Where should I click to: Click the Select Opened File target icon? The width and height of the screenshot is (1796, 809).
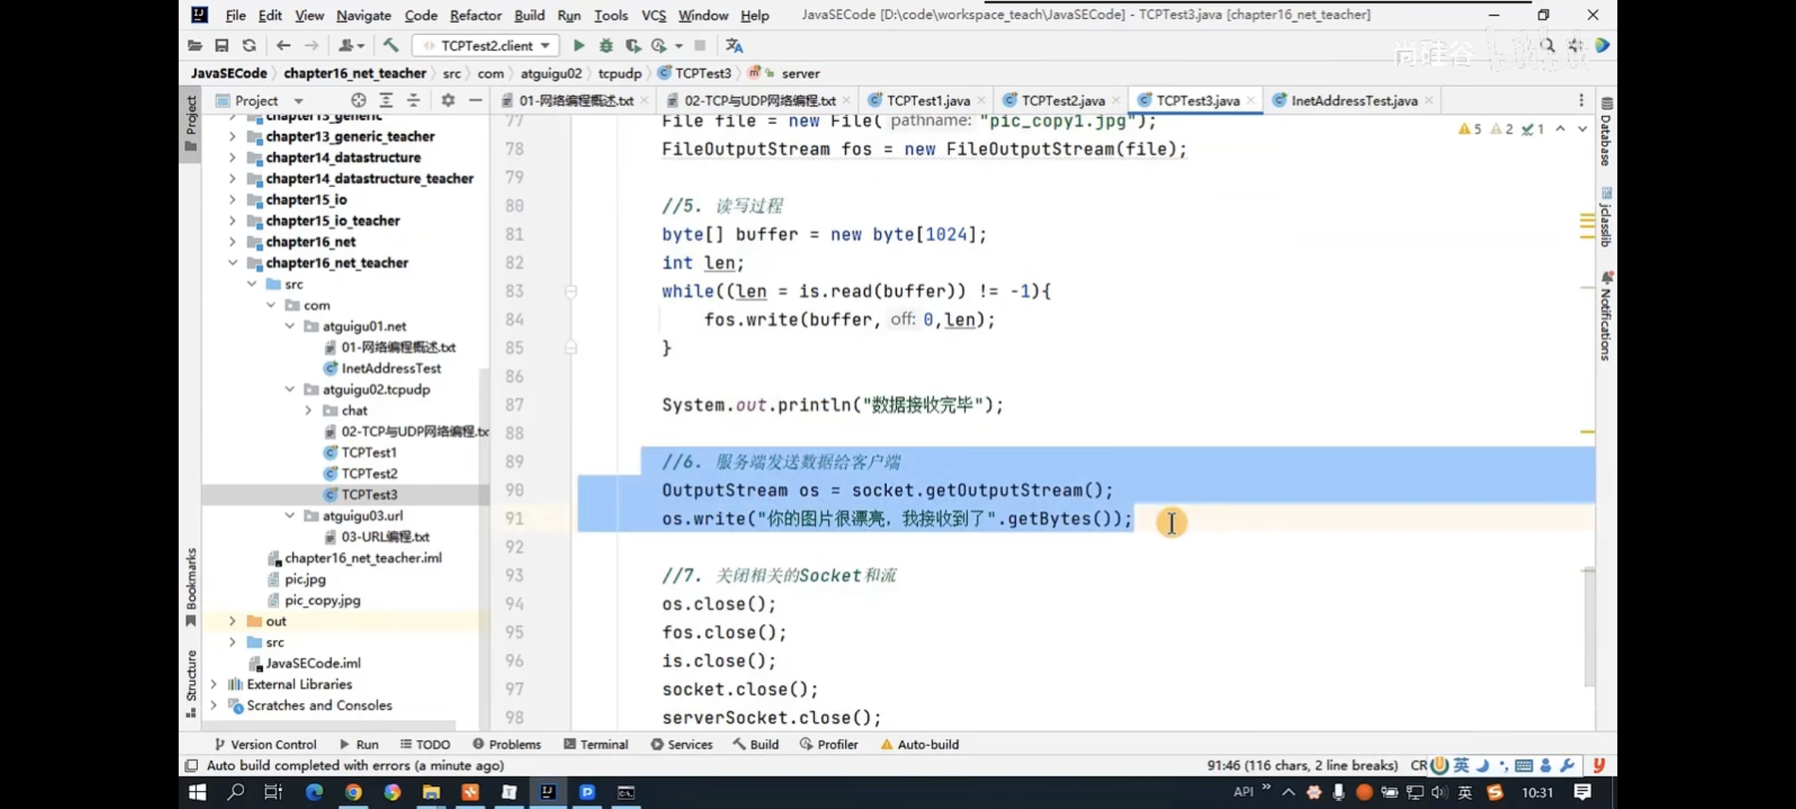click(359, 100)
